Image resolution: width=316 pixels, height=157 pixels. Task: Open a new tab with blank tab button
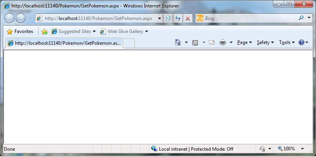129,43
